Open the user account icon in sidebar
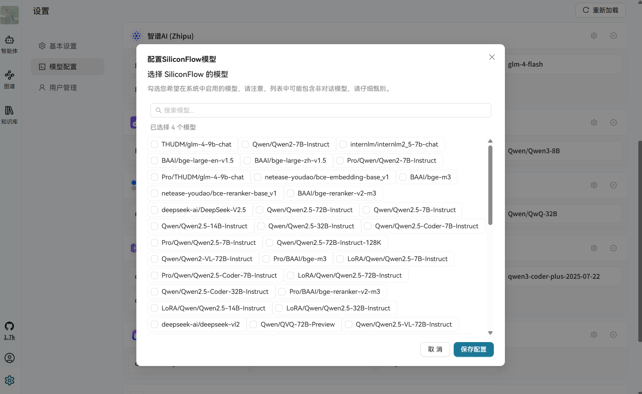This screenshot has height=394, width=642. [x=10, y=358]
